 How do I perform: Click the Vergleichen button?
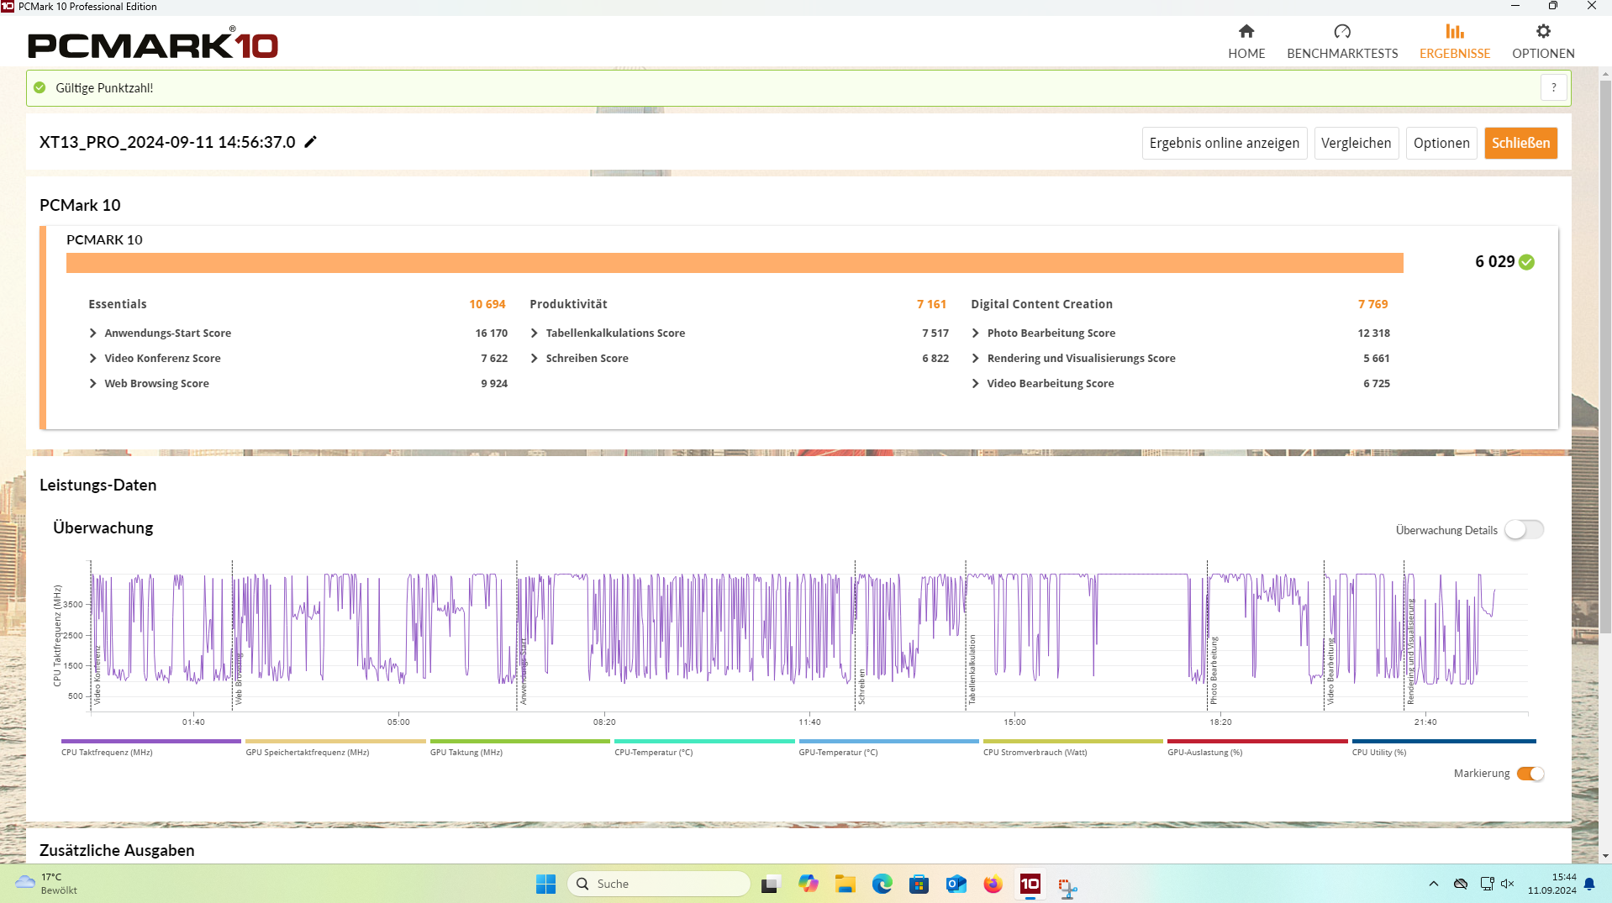point(1356,143)
